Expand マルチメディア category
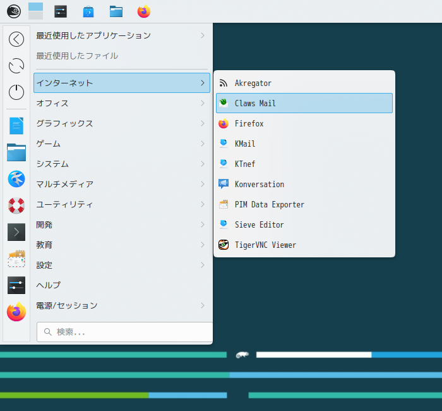 point(122,184)
